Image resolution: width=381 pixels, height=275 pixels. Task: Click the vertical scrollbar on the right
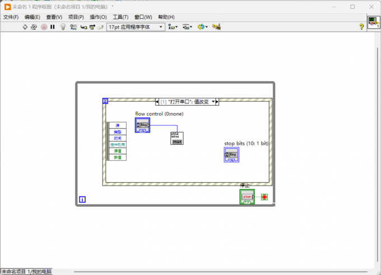click(377, 155)
